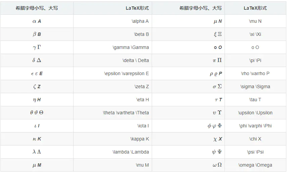Click the last LaTeX形式 column header
The image size is (287, 173).
click(255, 8)
